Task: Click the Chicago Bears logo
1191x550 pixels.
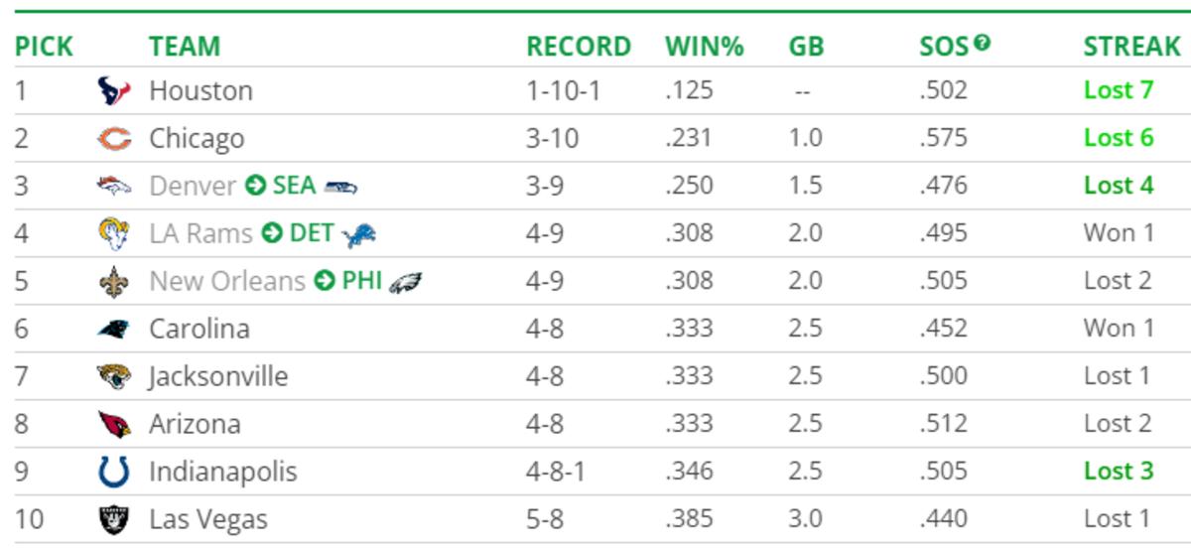Action: click(x=114, y=139)
